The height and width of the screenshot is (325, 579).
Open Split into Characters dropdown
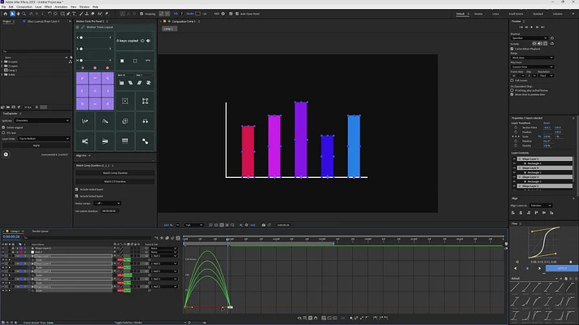(x=42, y=120)
